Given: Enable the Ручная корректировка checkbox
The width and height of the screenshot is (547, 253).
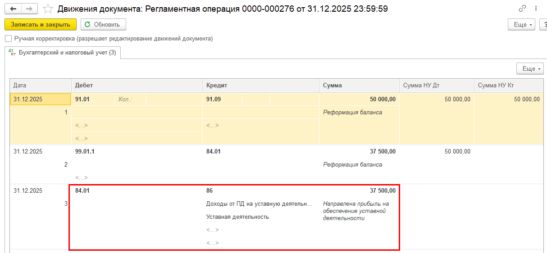Looking at the screenshot, I should click(x=8, y=39).
